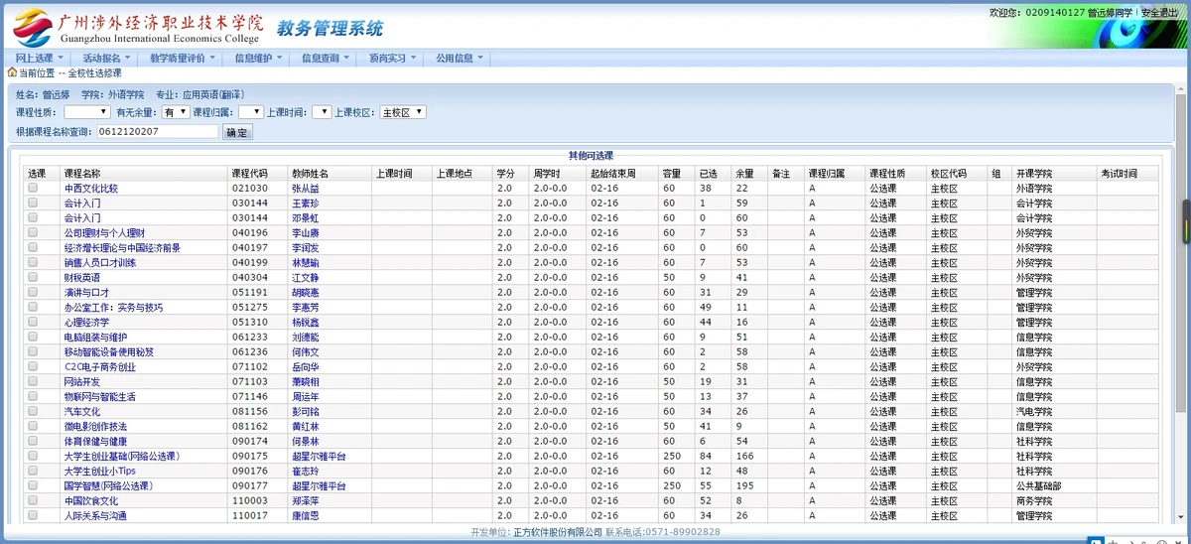Tick the checkbox for 中西文化比较
1191x544 pixels.
pyautogui.click(x=33, y=188)
